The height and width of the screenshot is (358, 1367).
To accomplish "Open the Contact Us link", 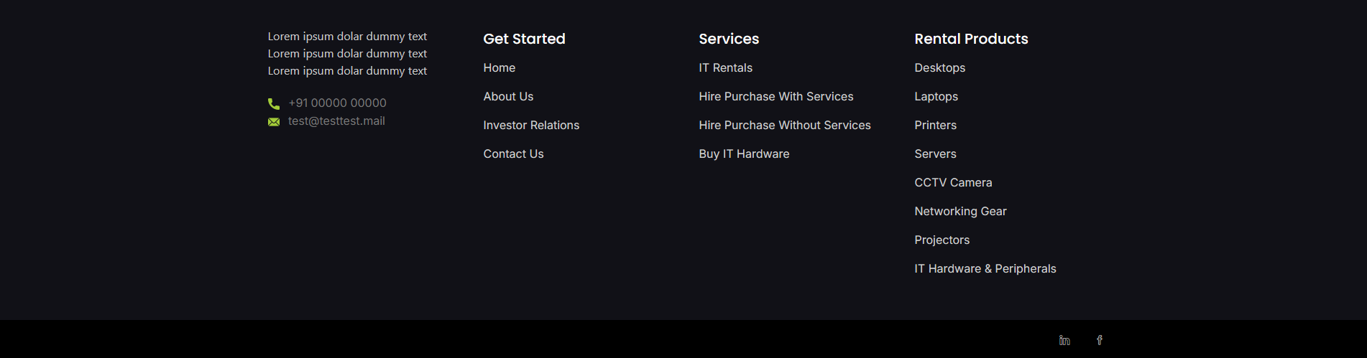I will tap(513, 154).
